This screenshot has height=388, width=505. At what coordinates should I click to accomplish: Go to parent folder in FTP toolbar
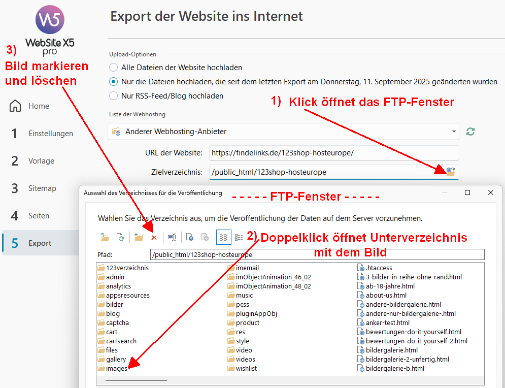(105, 238)
